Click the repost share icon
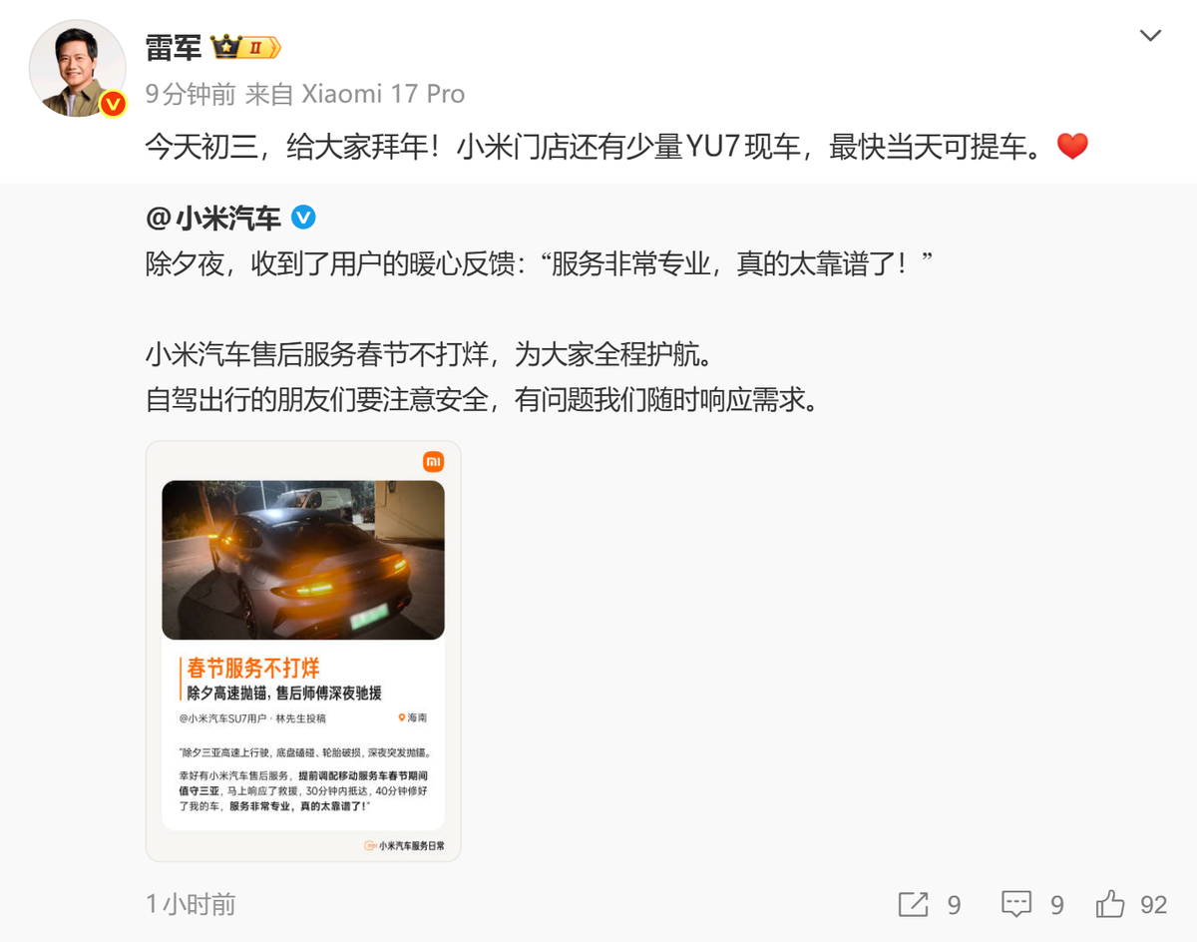This screenshot has width=1197, height=942. pyautogui.click(x=913, y=904)
